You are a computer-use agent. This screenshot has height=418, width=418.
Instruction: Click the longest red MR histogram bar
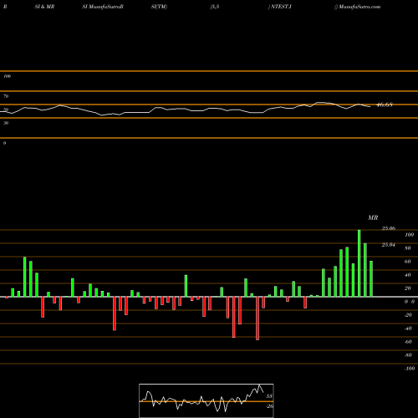[257, 319]
